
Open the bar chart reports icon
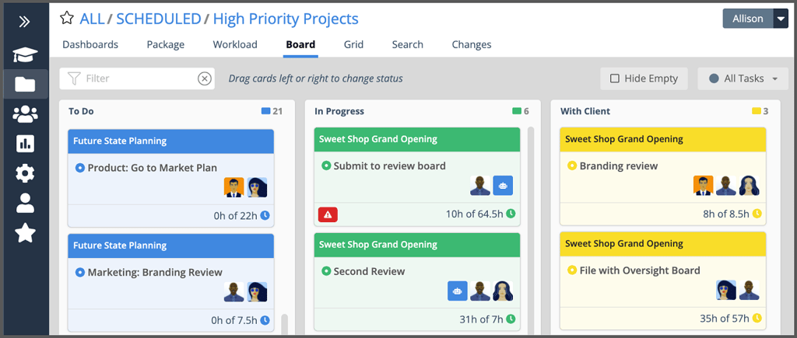pyautogui.click(x=25, y=144)
